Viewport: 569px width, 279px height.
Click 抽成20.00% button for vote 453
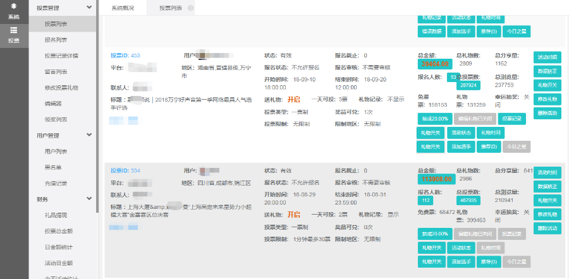pos(435,119)
